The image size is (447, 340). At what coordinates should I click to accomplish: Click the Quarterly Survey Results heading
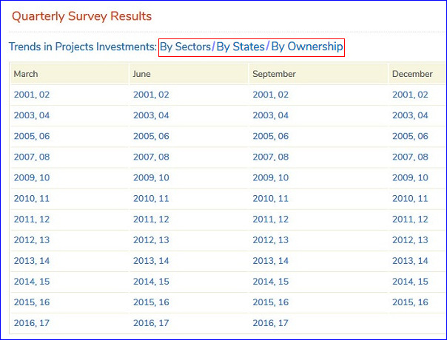tap(81, 16)
